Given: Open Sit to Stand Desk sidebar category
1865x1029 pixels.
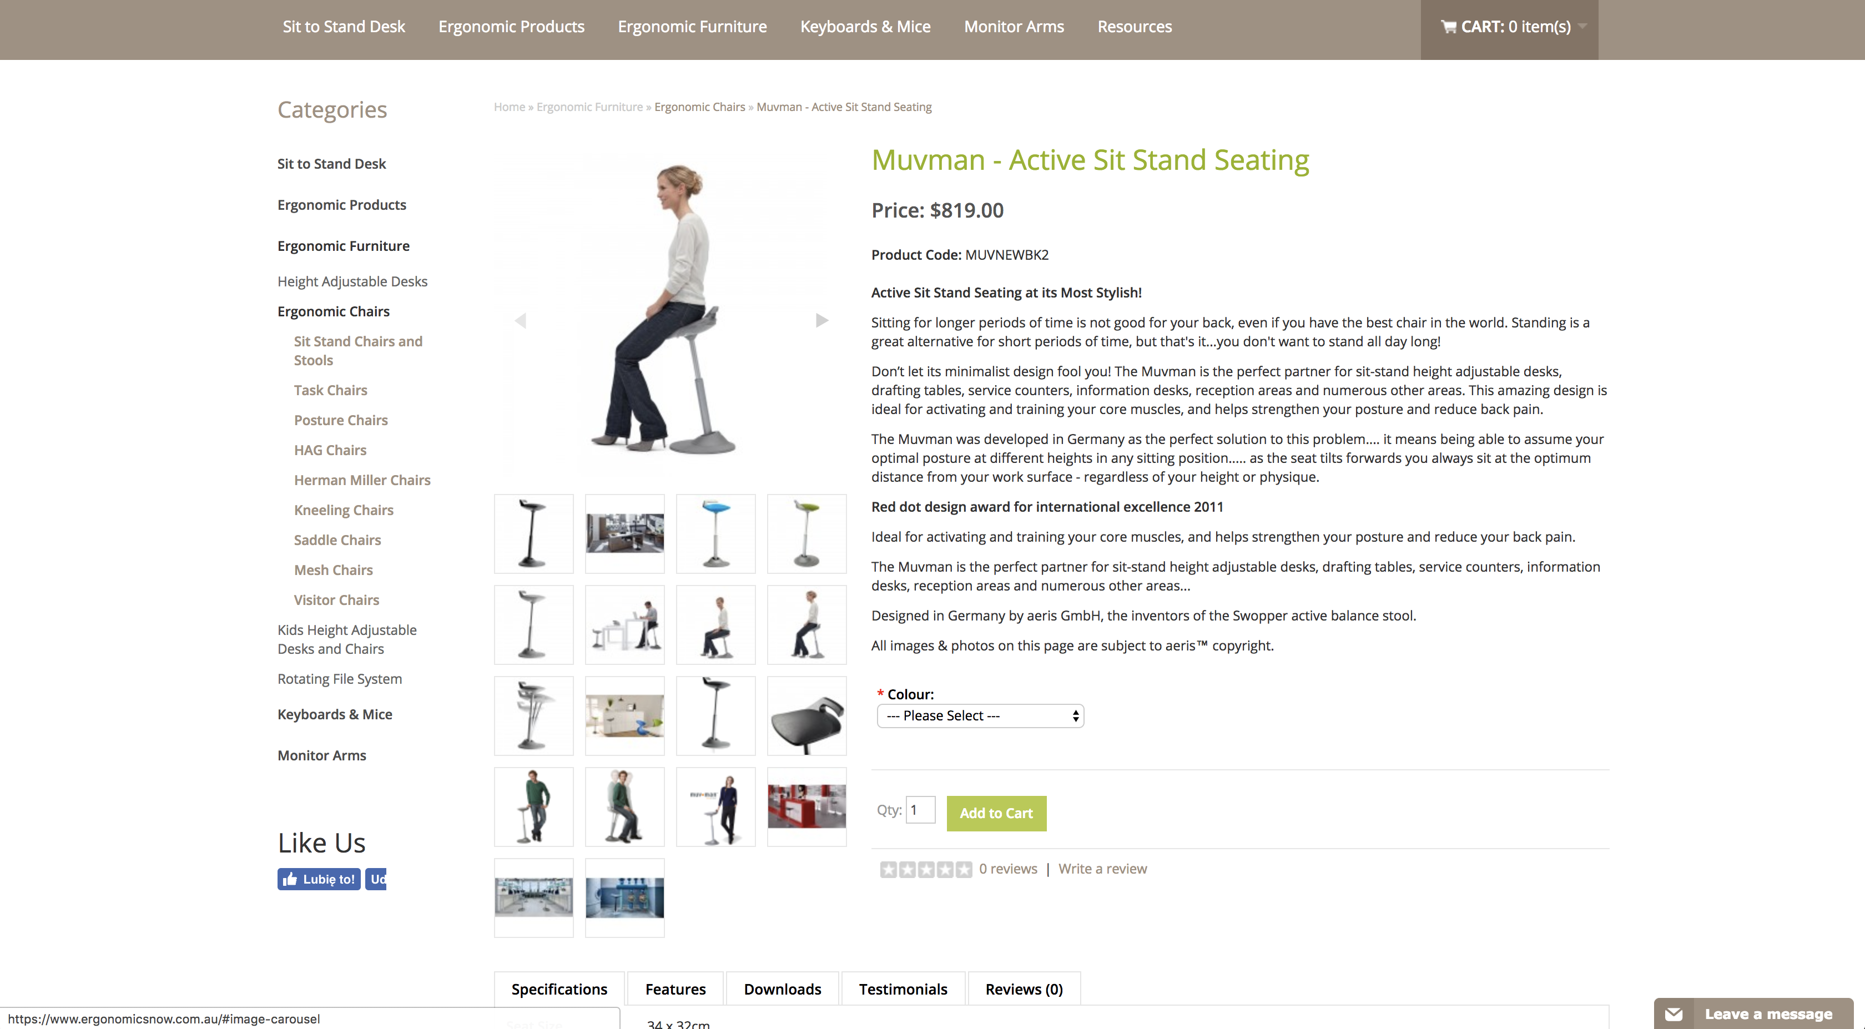Looking at the screenshot, I should point(331,164).
